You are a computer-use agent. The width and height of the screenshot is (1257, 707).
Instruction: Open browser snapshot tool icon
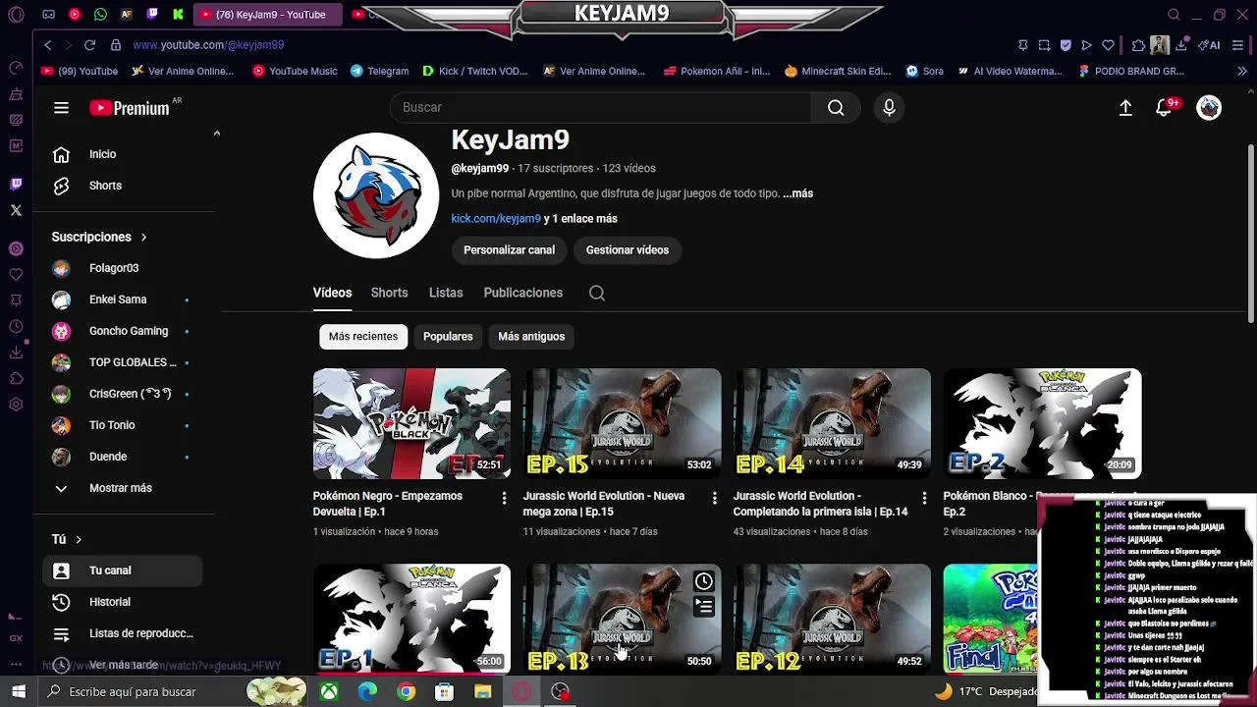[x=1044, y=45]
